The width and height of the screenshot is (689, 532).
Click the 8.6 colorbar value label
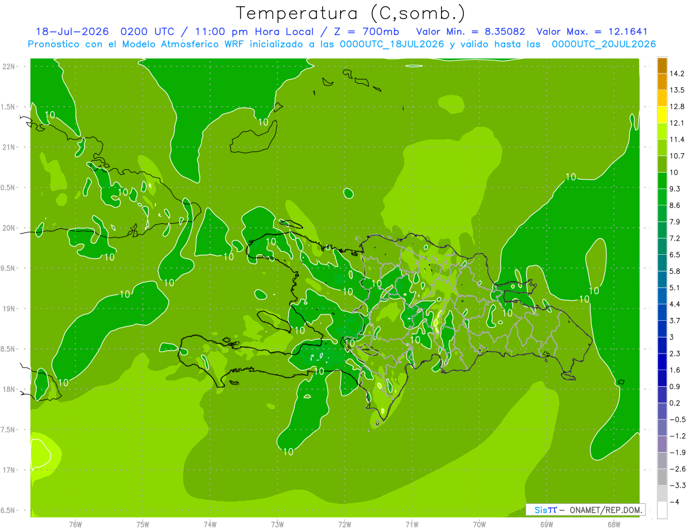pyautogui.click(x=675, y=205)
